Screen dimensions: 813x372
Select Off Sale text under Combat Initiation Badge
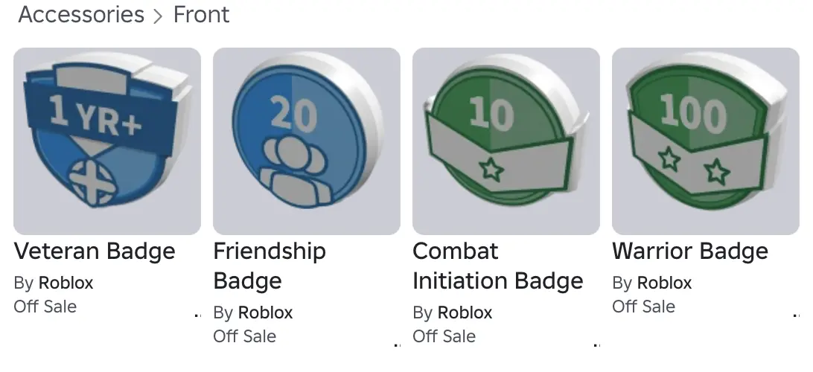[x=444, y=336]
